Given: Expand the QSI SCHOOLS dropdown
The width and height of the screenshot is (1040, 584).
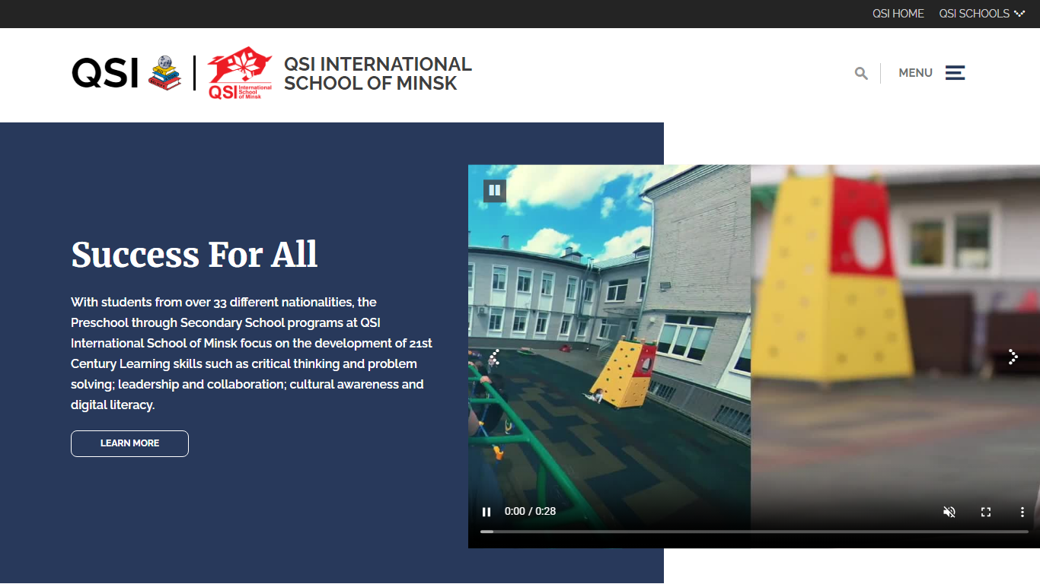Looking at the screenshot, I should [x=982, y=14].
